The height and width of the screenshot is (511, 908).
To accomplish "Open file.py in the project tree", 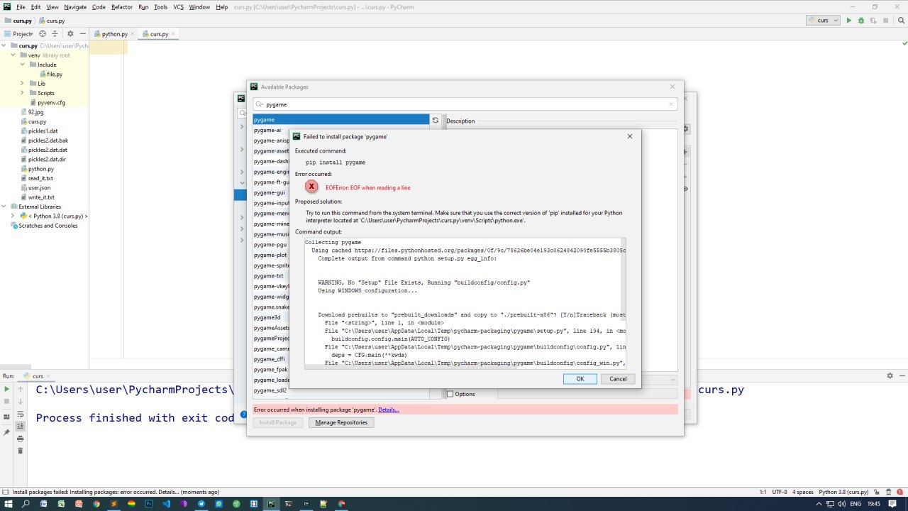I will coord(50,74).
